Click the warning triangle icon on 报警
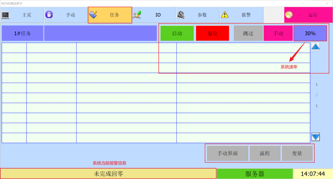Viewport: 333px width, 179px height. point(225,15)
